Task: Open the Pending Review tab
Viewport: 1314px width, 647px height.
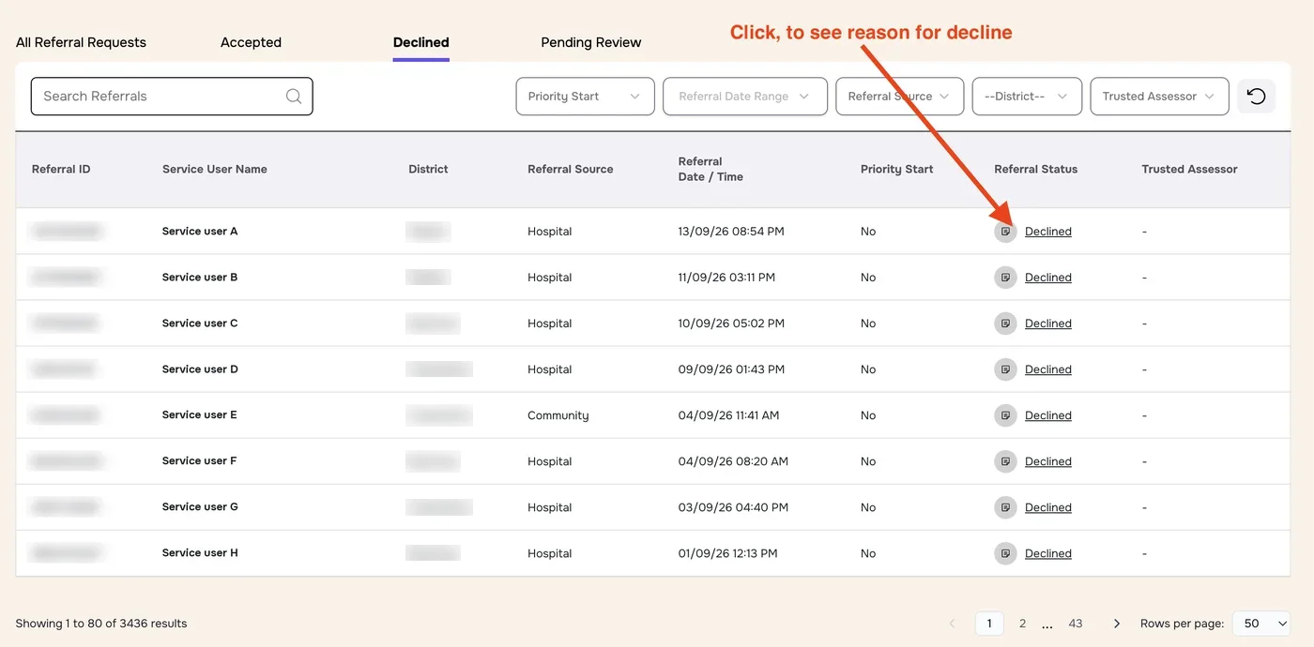Action: click(591, 42)
